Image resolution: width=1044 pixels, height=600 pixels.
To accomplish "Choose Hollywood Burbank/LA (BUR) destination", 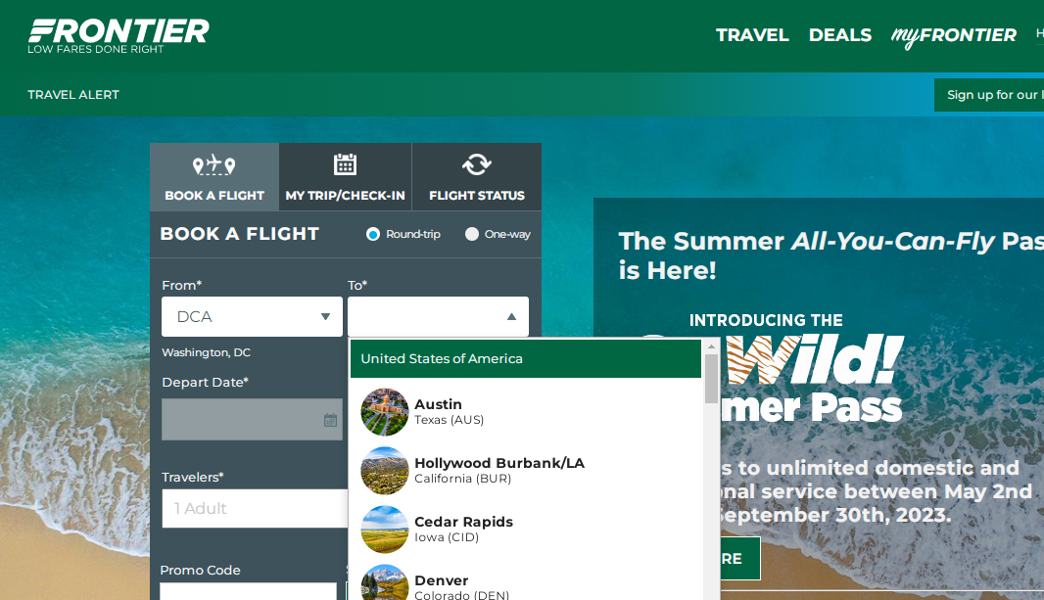I will tap(526, 470).
